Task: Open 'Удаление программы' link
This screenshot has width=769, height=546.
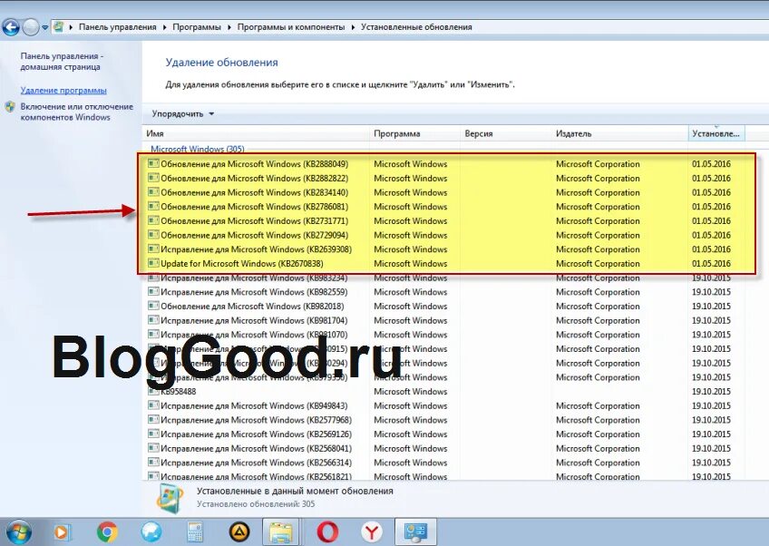Action: (63, 91)
